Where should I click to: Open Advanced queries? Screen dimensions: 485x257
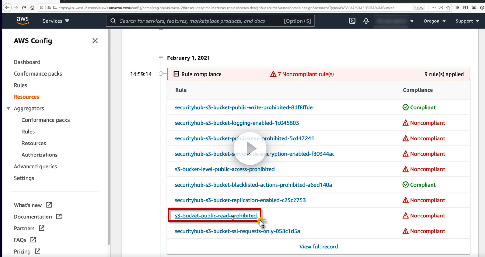click(35, 166)
